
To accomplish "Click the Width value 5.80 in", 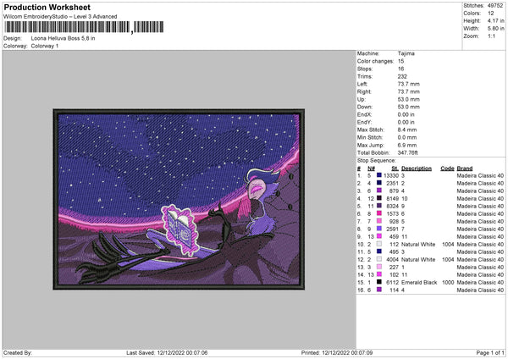I will [x=496, y=29].
